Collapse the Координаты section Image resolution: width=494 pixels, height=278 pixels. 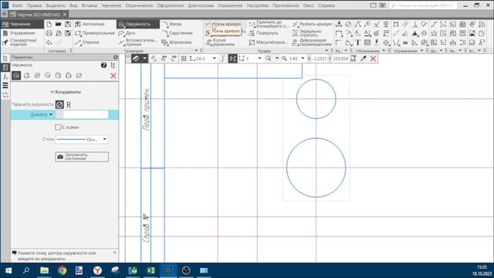pyautogui.click(x=66, y=92)
